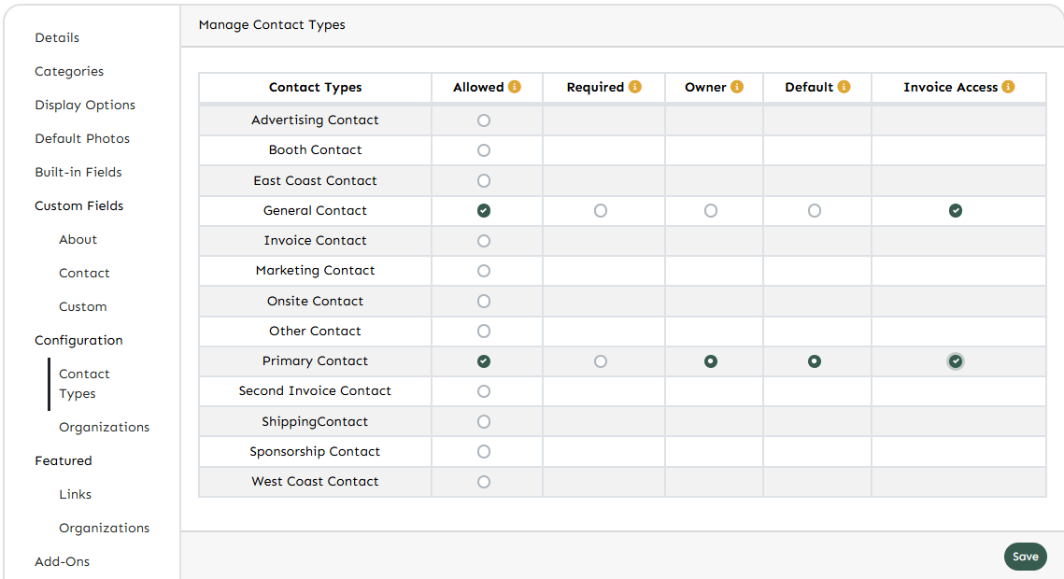The height and width of the screenshot is (579, 1064).
Task: Click the Save button
Action: click(x=1025, y=557)
